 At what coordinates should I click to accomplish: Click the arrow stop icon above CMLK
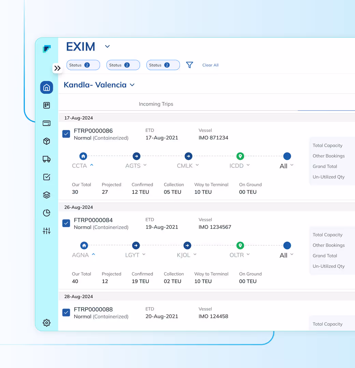click(x=188, y=156)
